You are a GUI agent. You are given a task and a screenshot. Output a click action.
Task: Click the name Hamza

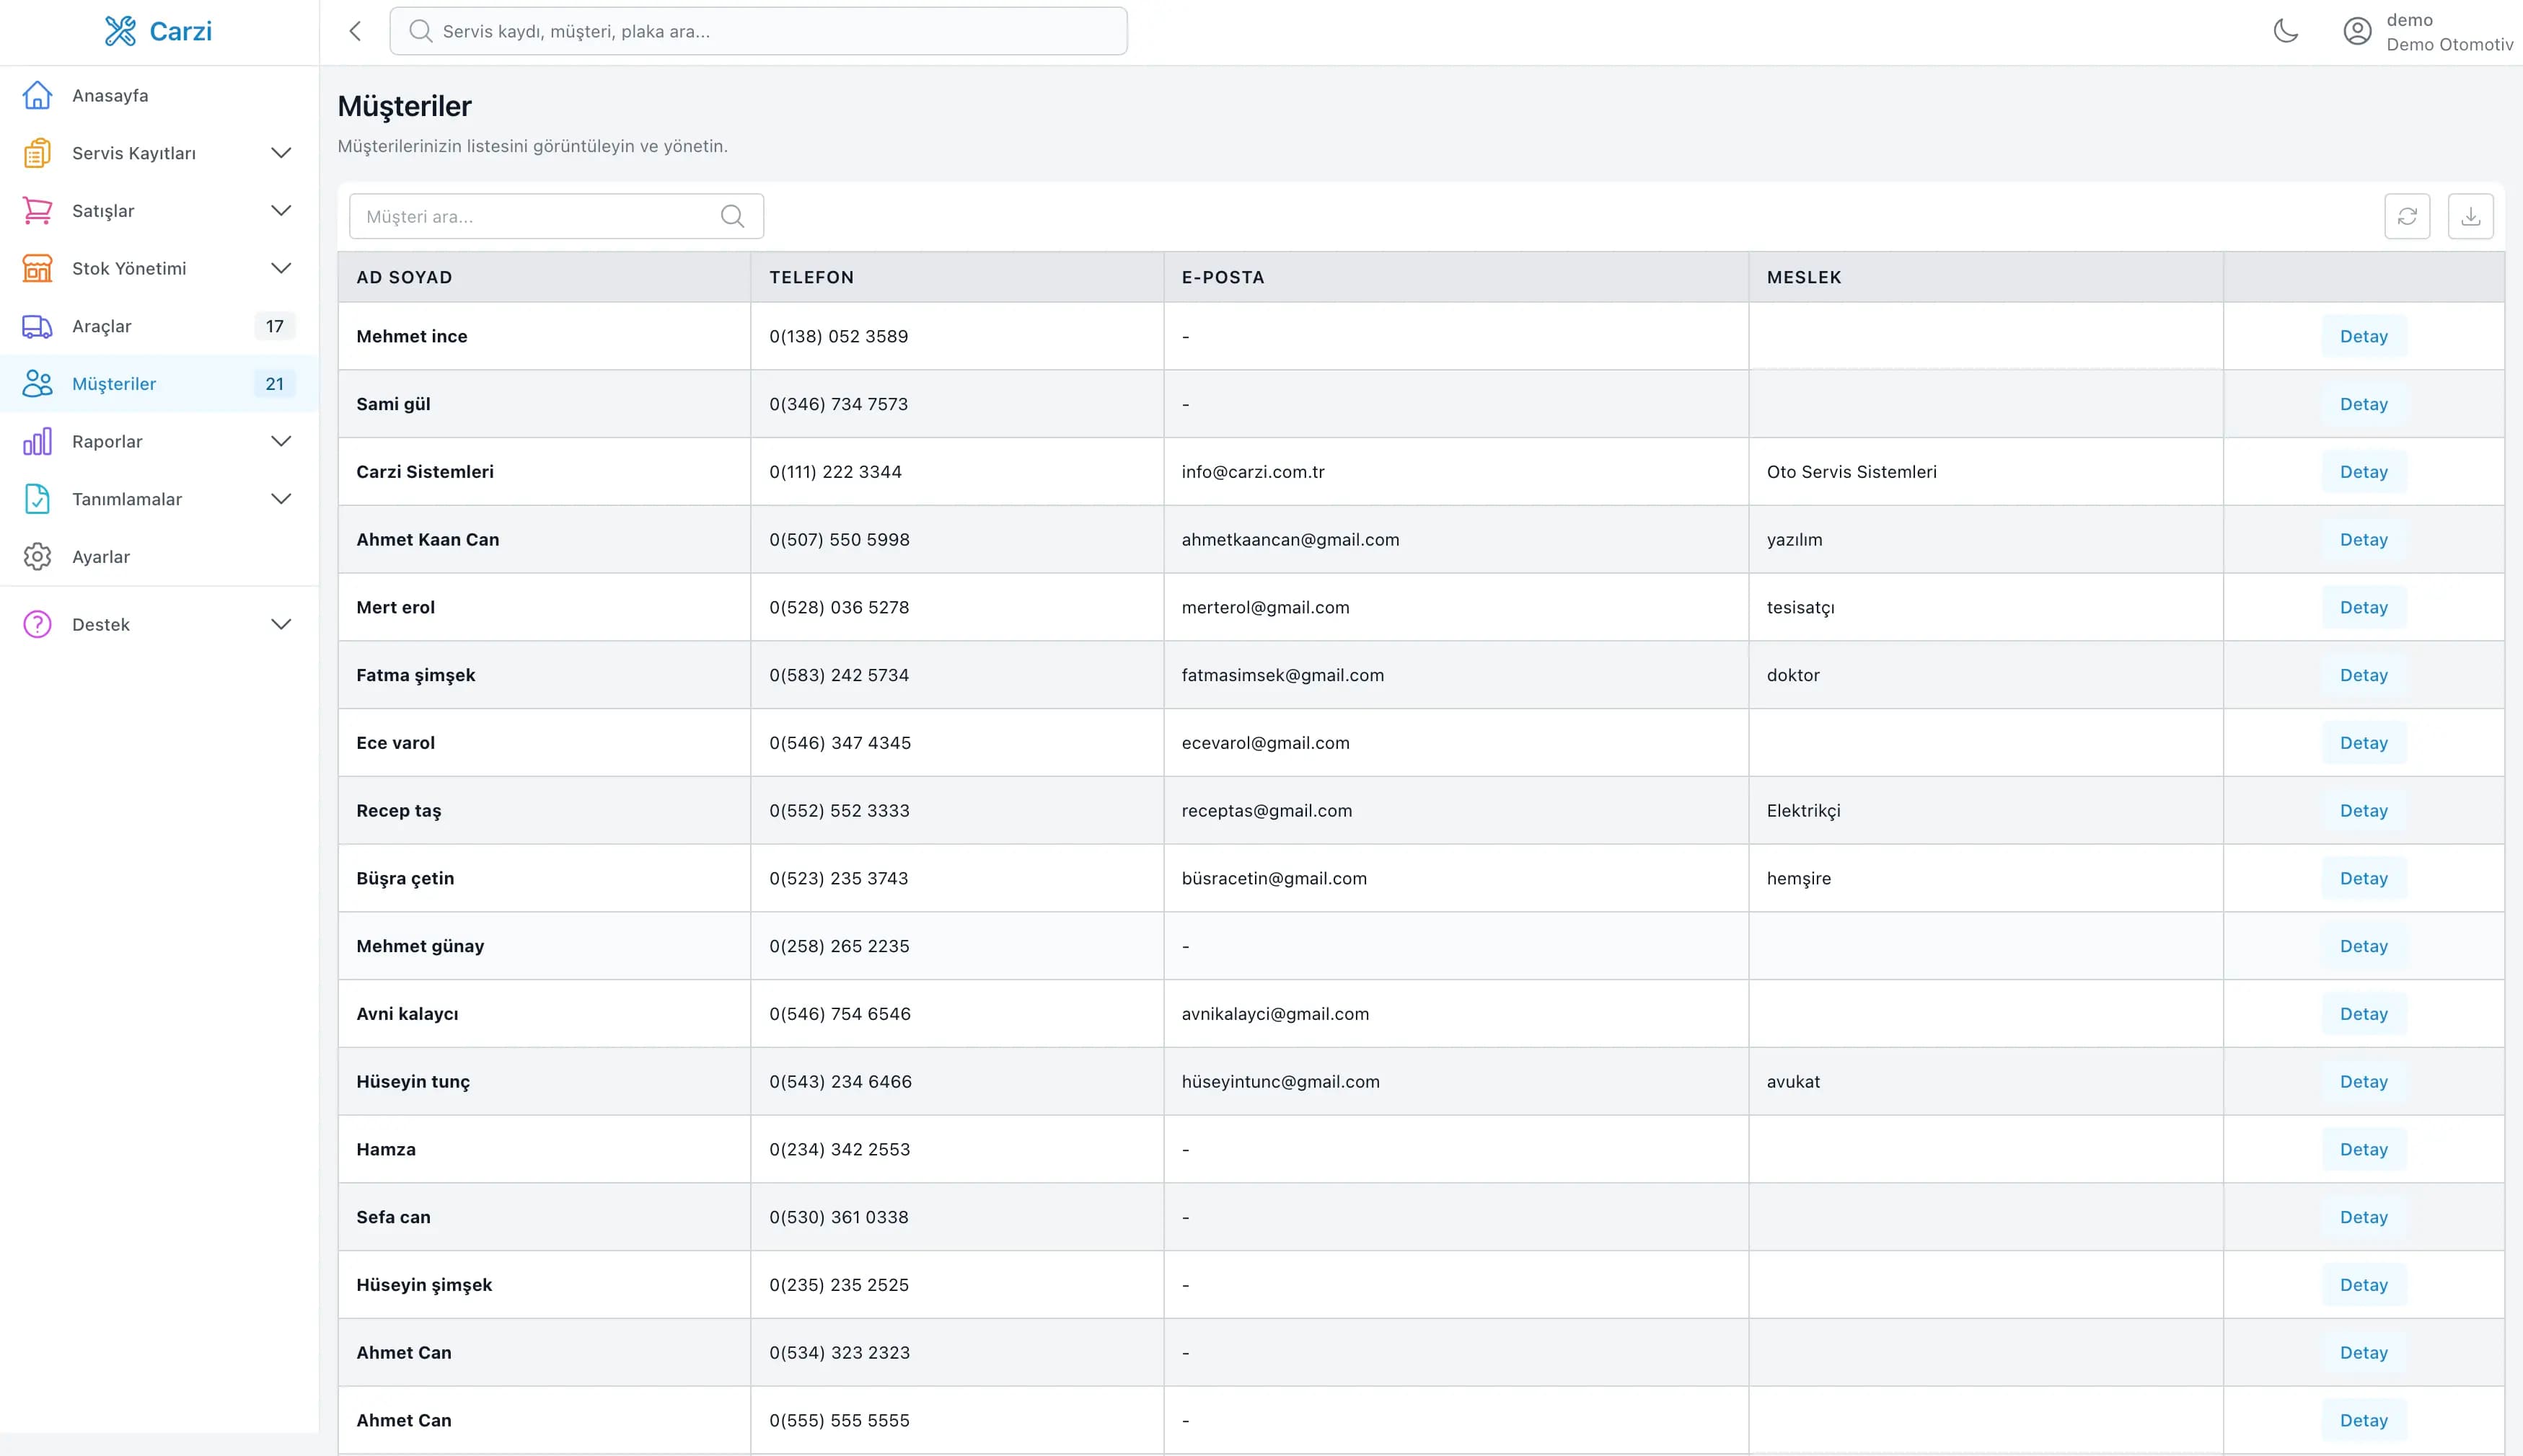386,1149
